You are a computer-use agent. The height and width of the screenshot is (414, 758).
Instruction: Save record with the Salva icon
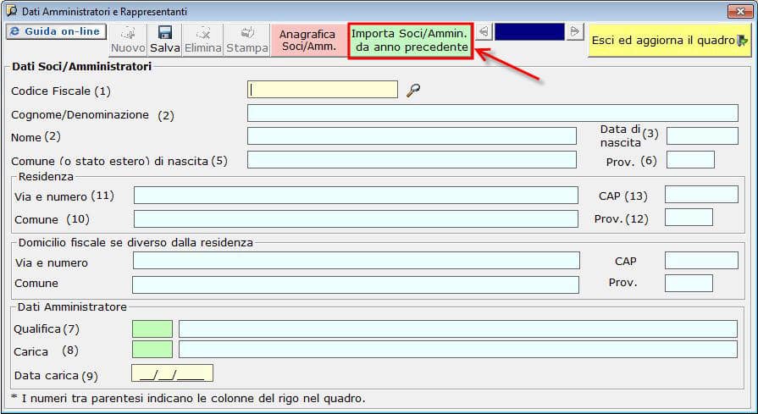(x=165, y=40)
